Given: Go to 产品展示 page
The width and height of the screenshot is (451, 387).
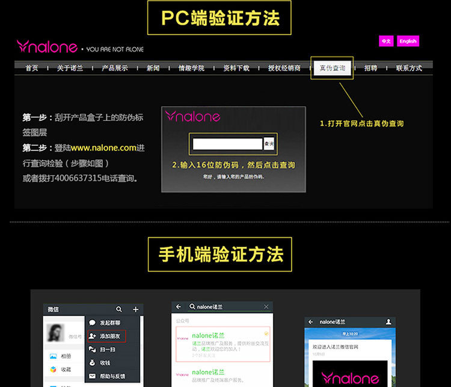Looking at the screenshot, I should 115,68.
